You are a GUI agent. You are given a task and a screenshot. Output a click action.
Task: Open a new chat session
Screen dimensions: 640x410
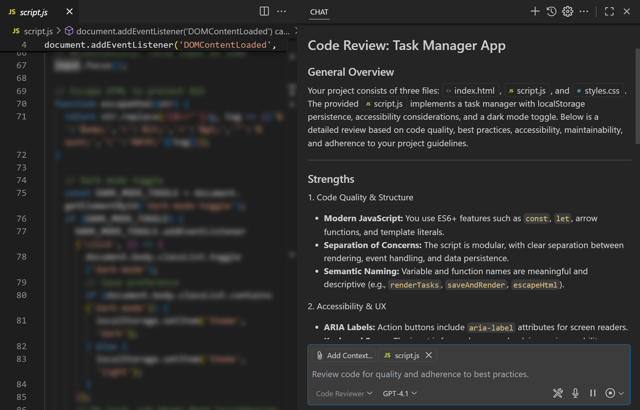tap(535, 11)
